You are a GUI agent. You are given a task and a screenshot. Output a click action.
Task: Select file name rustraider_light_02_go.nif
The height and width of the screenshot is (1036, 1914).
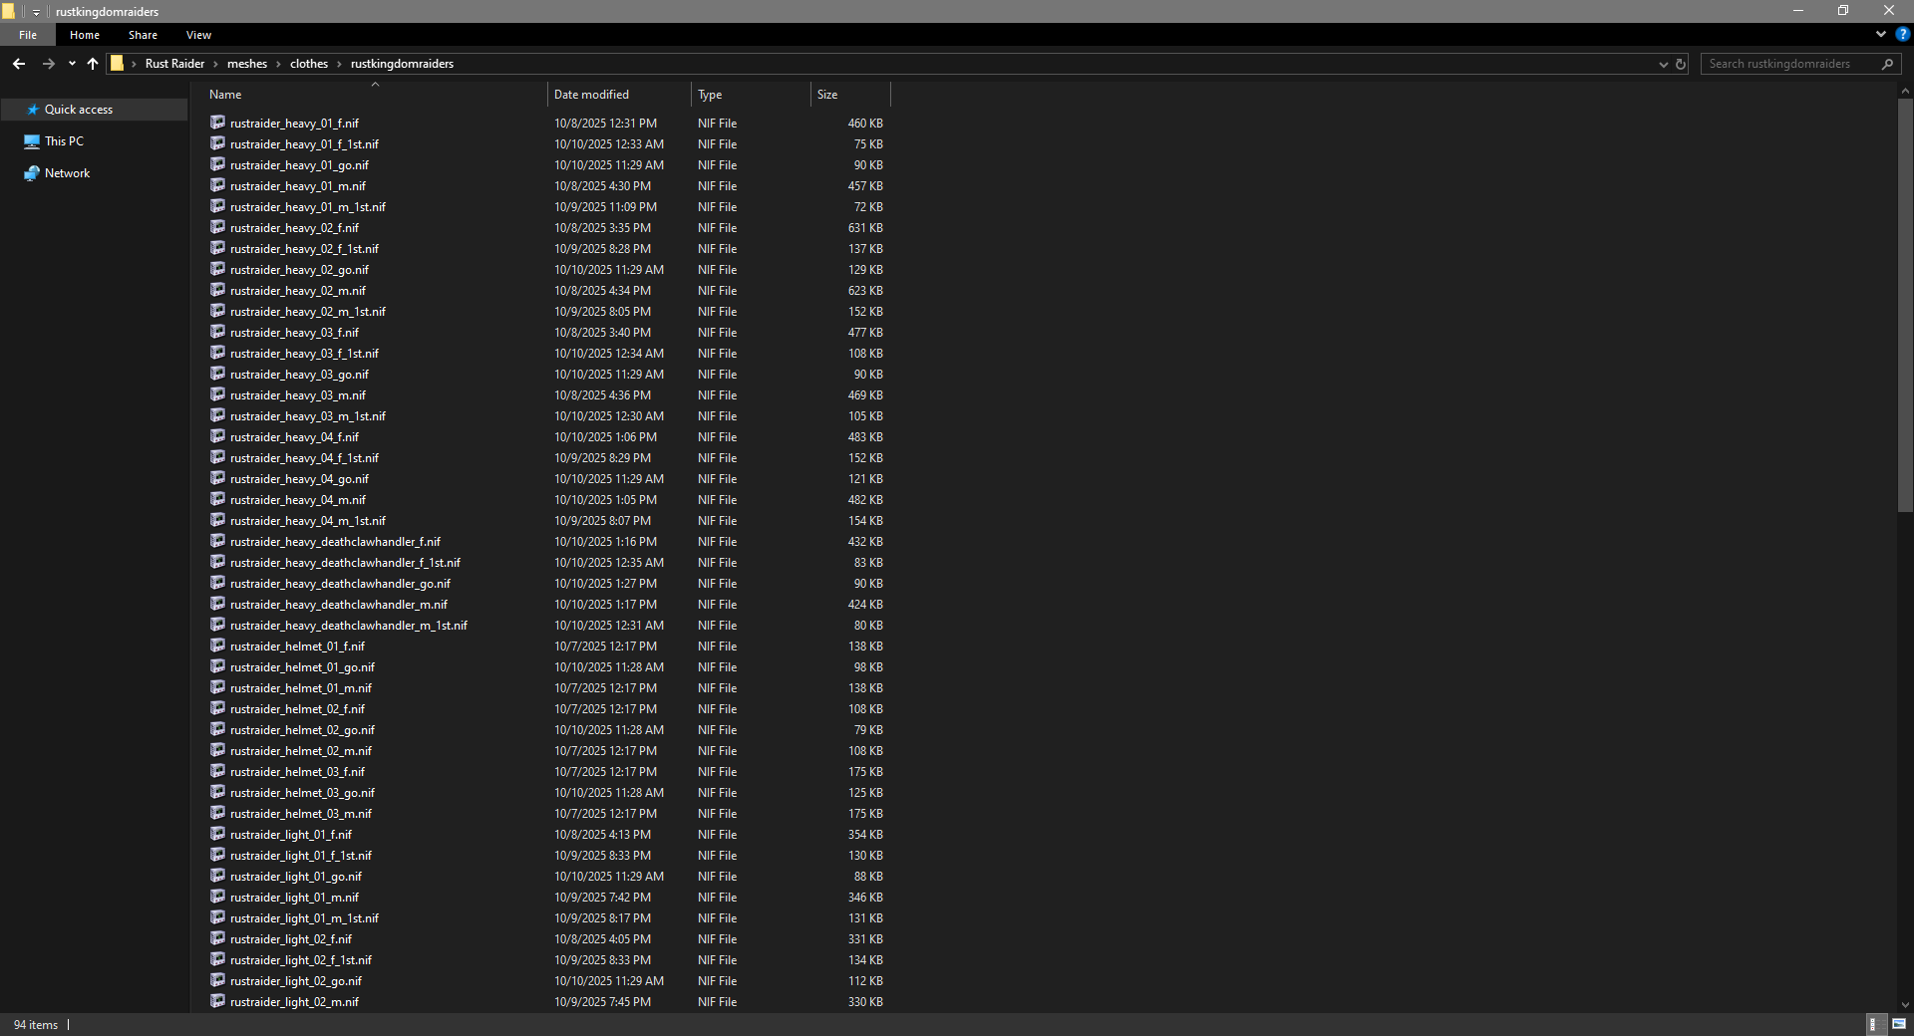point(296,981)
